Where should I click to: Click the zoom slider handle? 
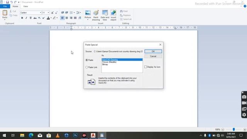[x=234, y=129]
